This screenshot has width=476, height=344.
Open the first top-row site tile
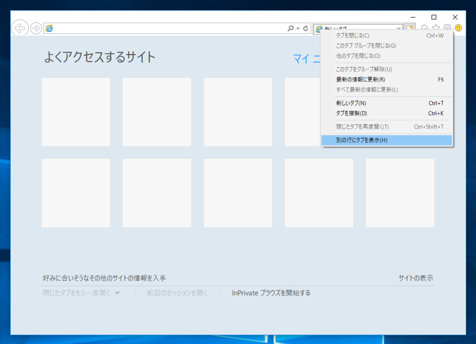[76, 112]
